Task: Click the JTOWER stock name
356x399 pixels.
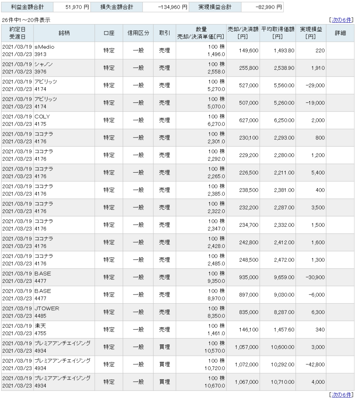Action: (47, 309)
